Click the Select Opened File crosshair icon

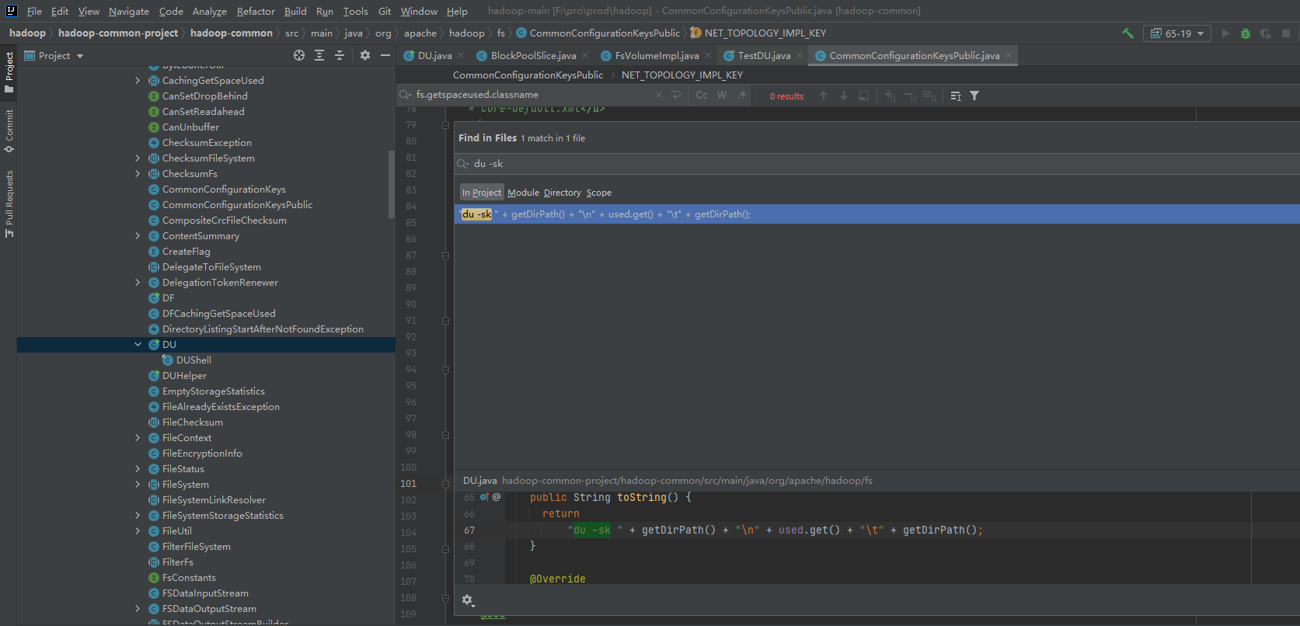(x=299, y=55)
